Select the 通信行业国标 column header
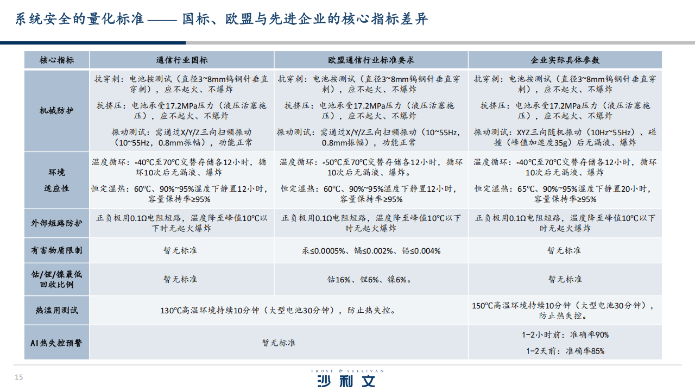Screen dimensions: 695x391 (181, 60)
